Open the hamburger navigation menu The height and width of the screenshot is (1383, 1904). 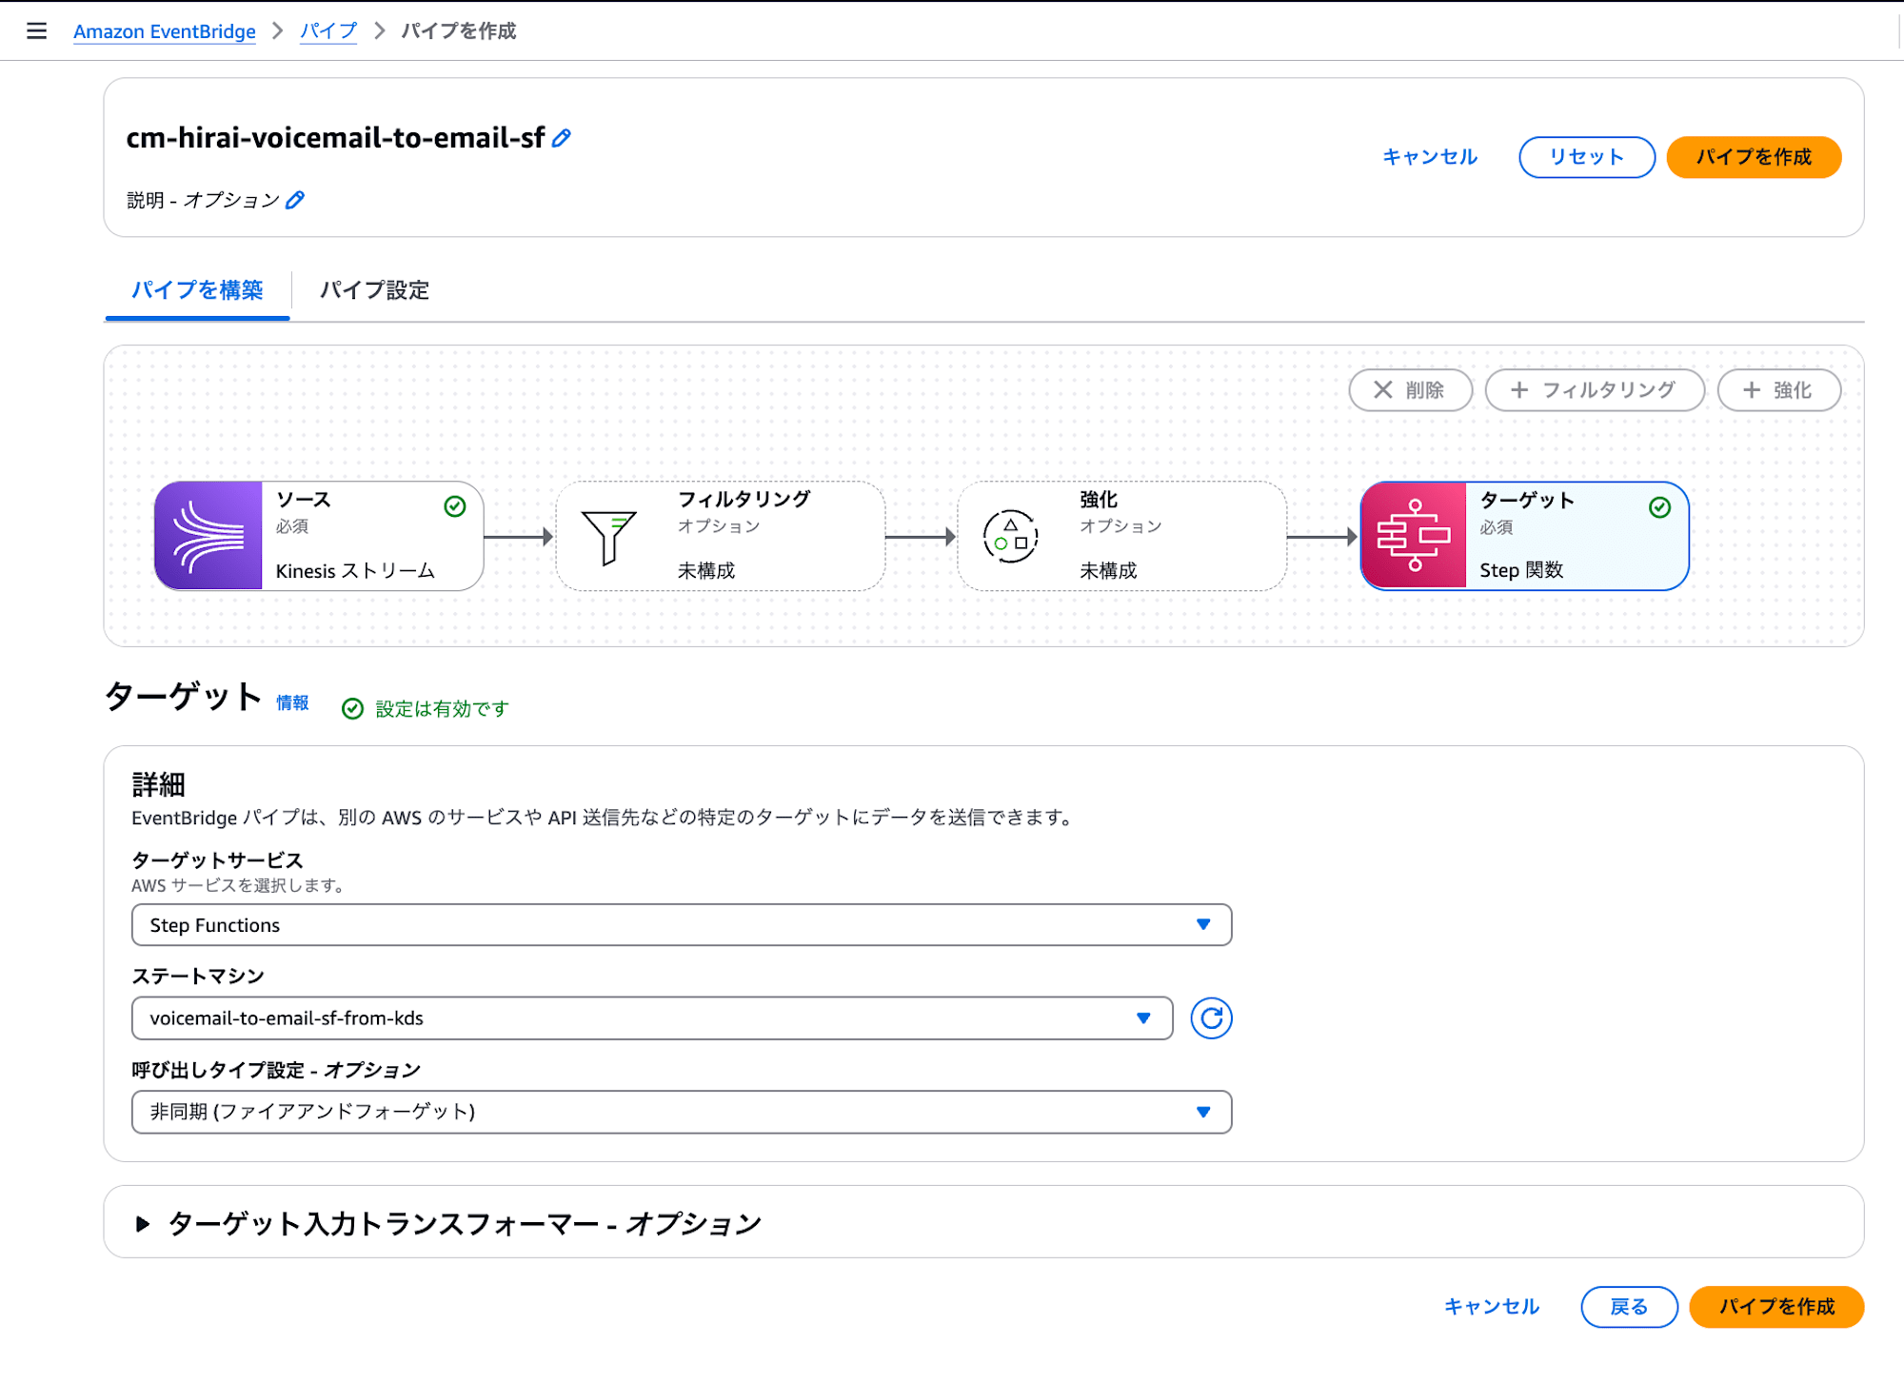(36, 30)
